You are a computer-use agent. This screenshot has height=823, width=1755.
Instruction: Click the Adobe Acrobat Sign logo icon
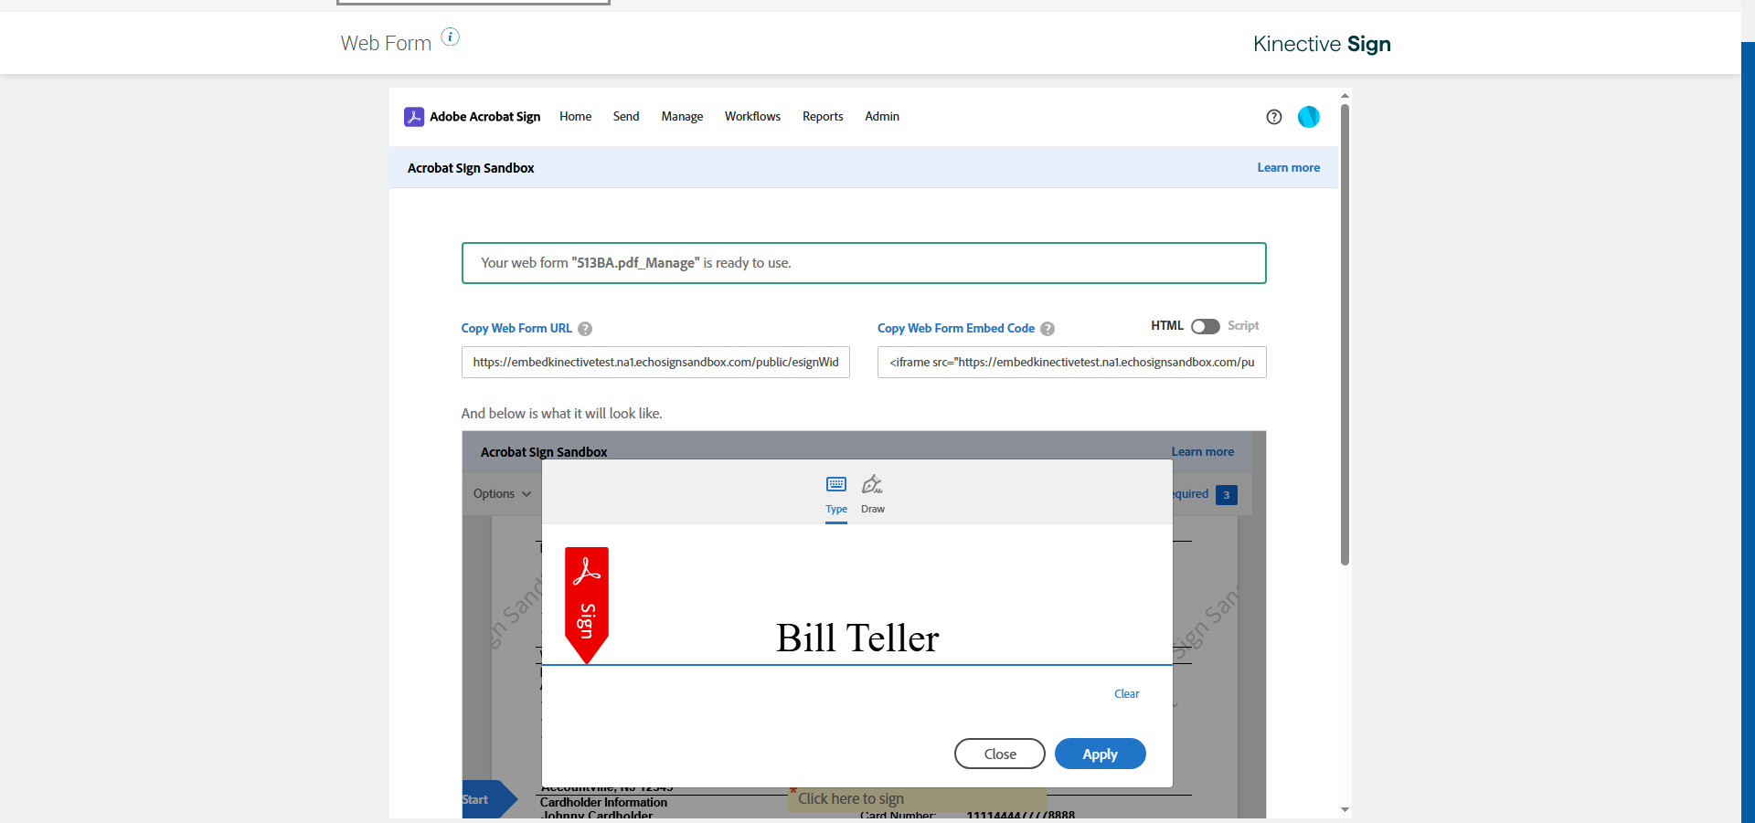click(x=414, y=117)
